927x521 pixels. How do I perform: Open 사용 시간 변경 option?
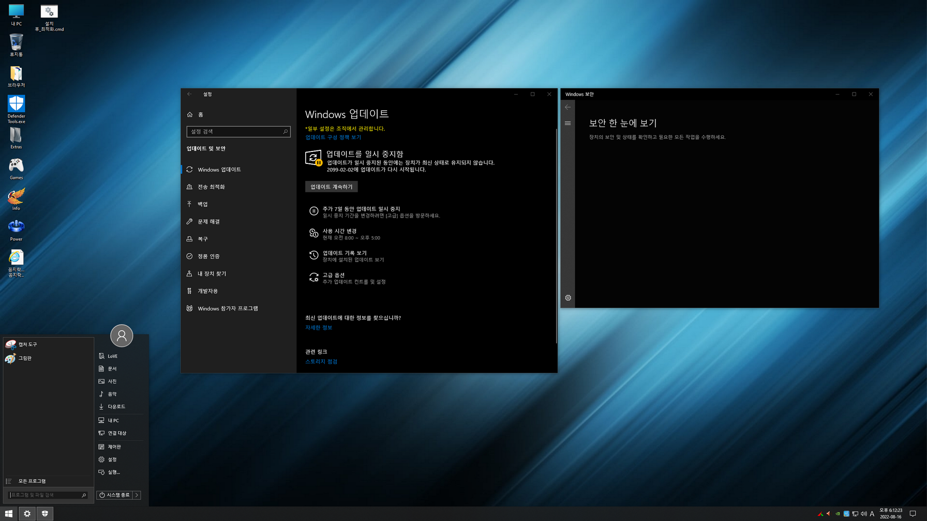[345, 234]
